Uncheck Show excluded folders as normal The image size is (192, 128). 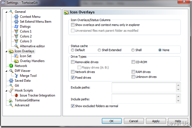73,106
